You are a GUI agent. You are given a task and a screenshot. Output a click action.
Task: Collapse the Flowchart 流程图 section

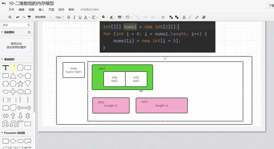[2, 133]
